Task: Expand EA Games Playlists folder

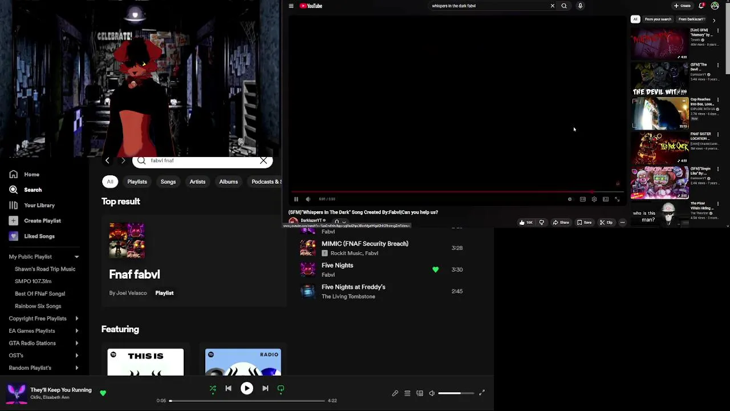Action: pyautogui.click(x=76, y=331)
